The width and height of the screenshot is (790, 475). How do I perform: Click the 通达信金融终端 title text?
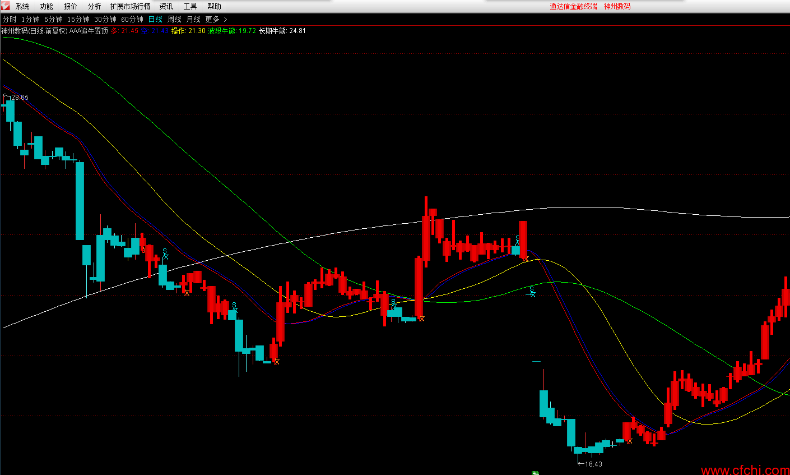(573, 6)
